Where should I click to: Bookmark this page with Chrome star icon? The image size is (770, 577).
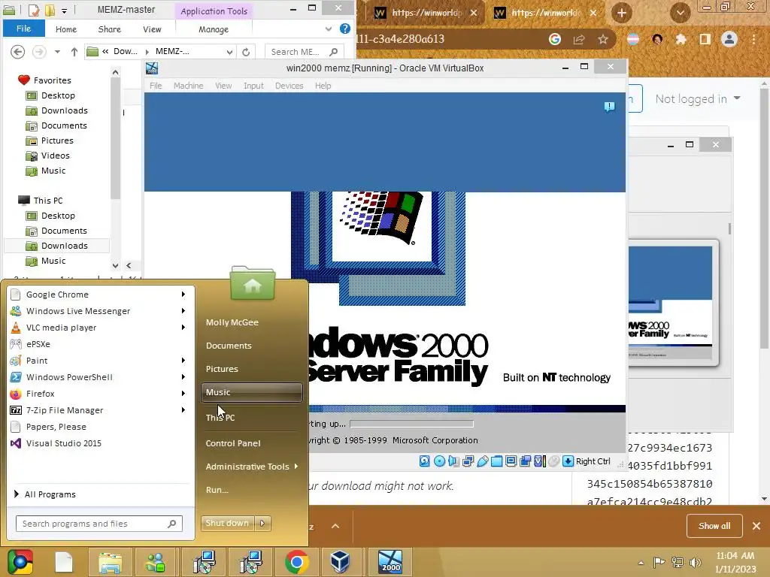tap(603, 39)
